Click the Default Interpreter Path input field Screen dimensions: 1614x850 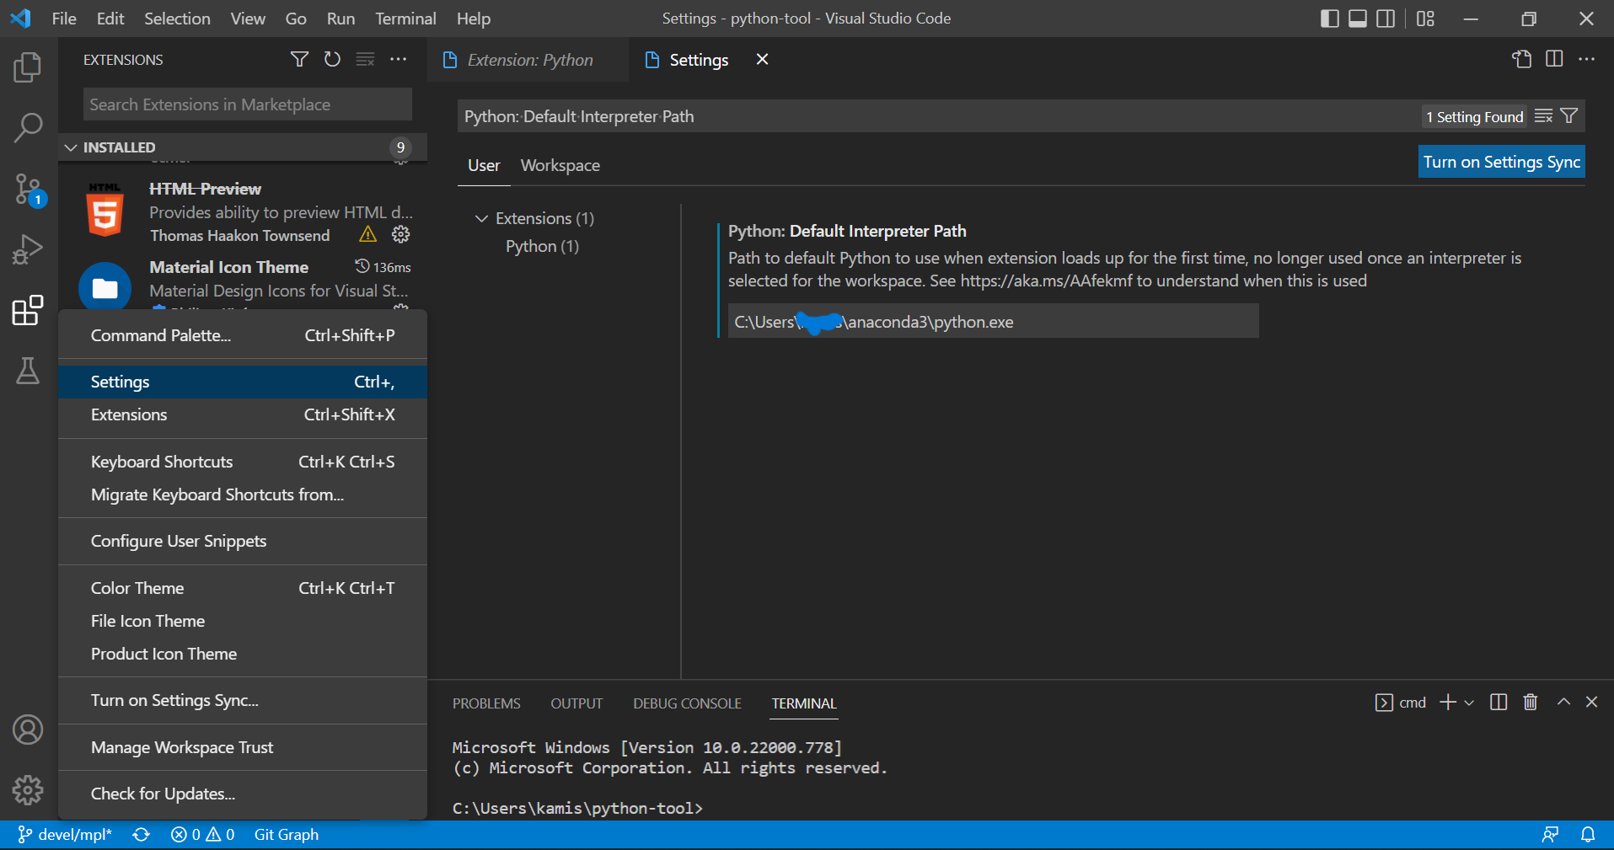tap(992, 321)
